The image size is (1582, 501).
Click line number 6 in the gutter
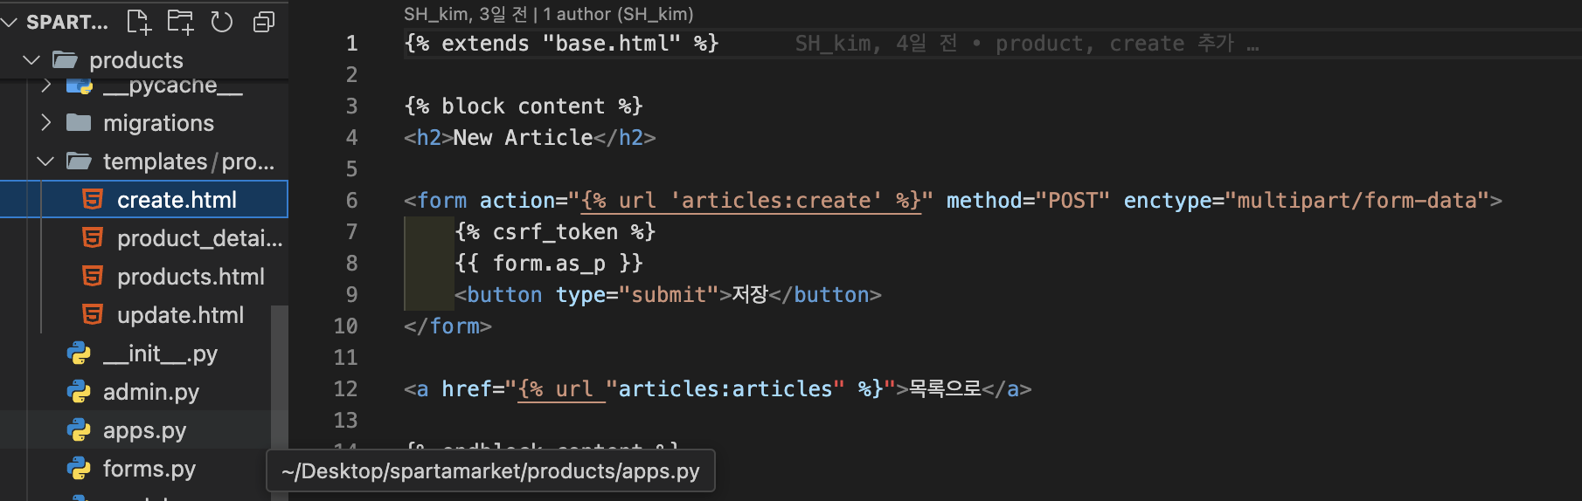tap(351, 201)
